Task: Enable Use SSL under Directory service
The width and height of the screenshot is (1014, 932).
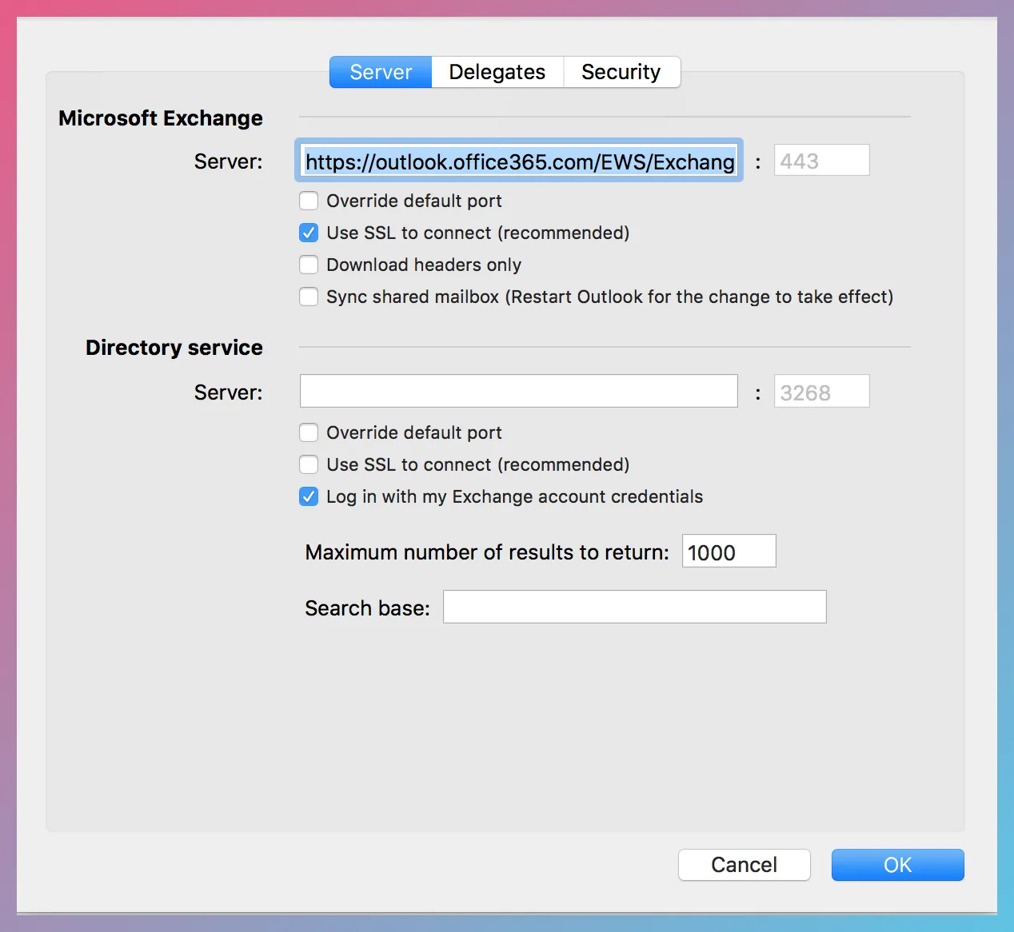Action: click(x=309, y=464)
